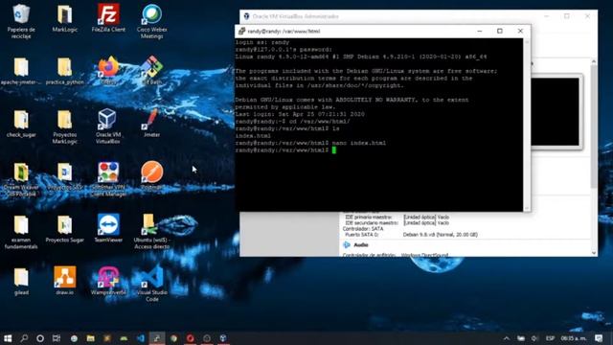This screenshot has width=613, height=345.
Task: Minimize the PuTTY terminal window
Action: pos(480,31)
